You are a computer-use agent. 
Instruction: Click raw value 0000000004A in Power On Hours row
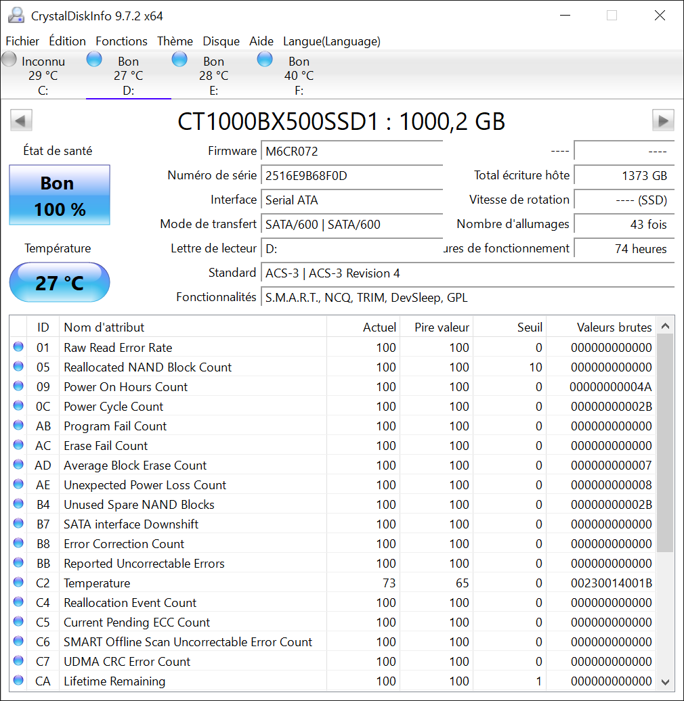(610, 387)
